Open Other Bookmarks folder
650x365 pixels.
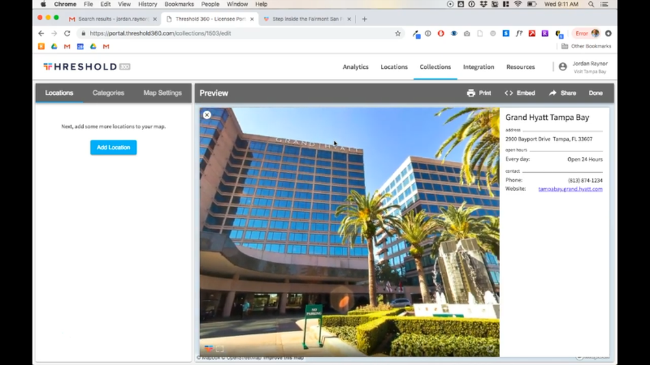586,46
